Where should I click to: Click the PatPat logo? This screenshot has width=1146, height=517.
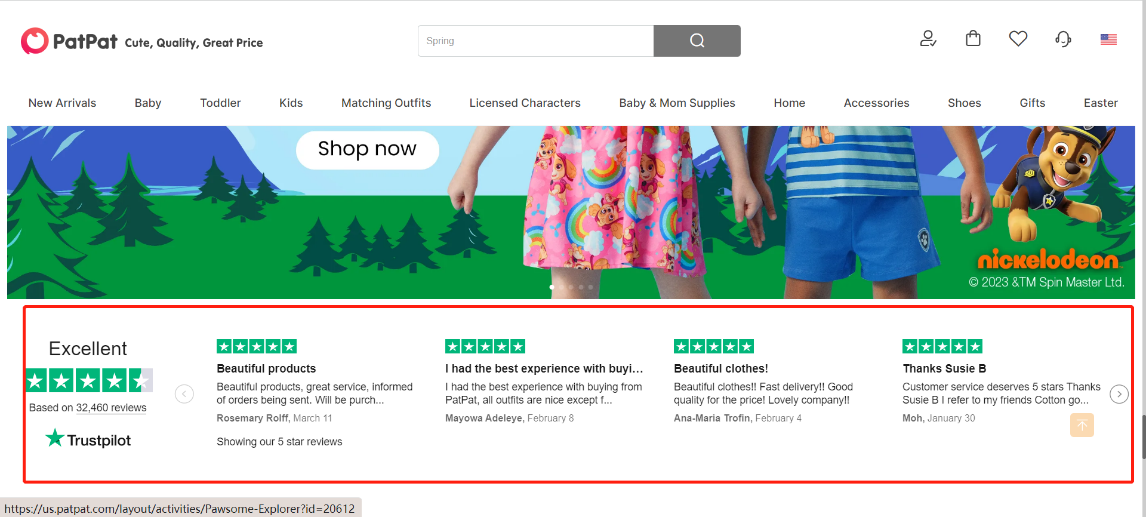(69, 41)
